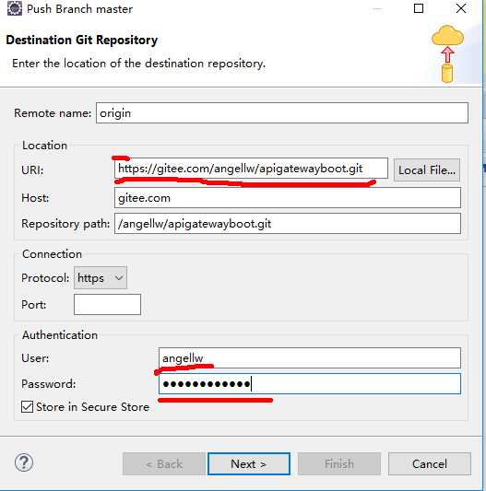The height and width of the screenshot is (491, 486).
Task: Close the Push Branch master dialog
Action: click(461, 8)
